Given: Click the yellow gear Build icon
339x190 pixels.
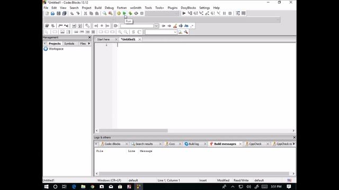Looking at the screenshot, I should 119,13.
